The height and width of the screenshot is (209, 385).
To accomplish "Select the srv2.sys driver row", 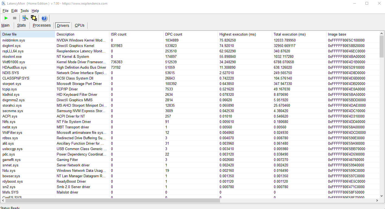I will (190, 187).
